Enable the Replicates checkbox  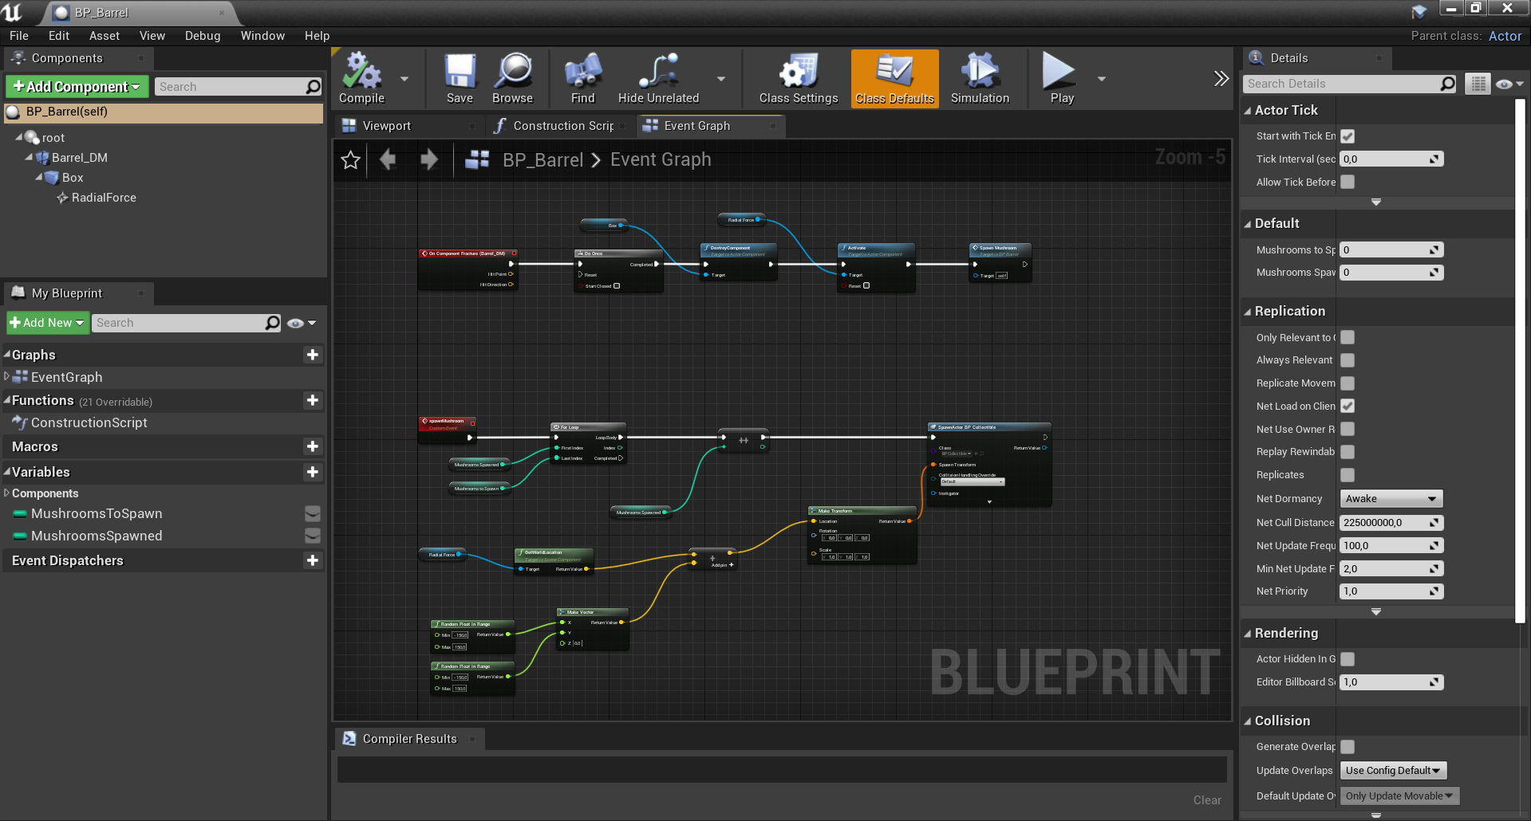pos(1348,475)
